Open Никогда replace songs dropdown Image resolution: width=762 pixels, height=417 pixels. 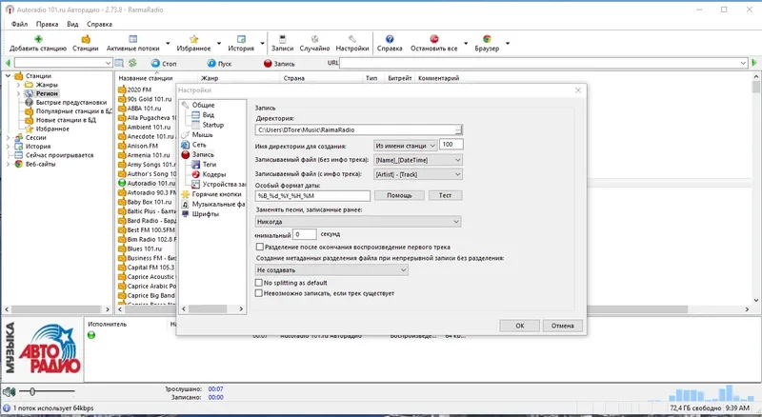pyautogui.click(x=358, y=222)
